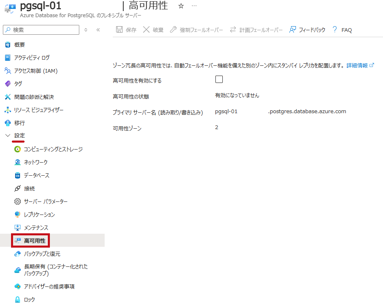
Task: Click the データベース DB icon
Action: point(18,175)
